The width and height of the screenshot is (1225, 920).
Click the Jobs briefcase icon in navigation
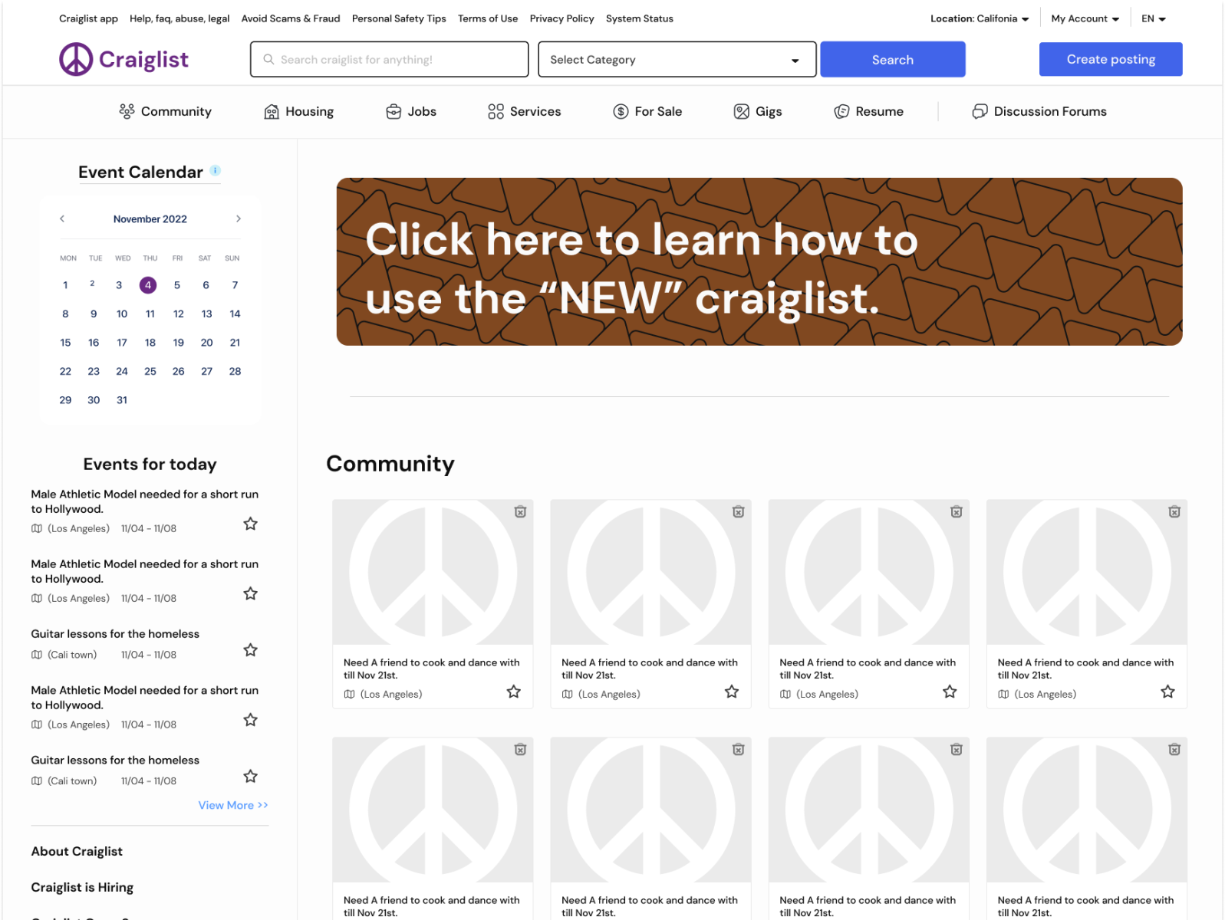[394, 111]
